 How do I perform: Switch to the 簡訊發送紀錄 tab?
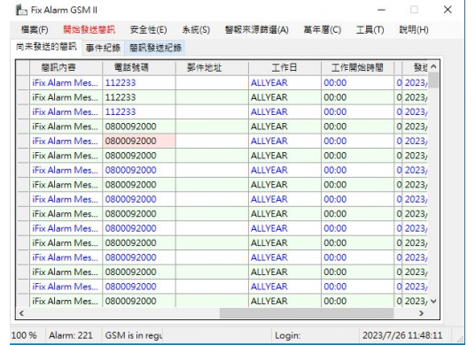pos(155,48)
